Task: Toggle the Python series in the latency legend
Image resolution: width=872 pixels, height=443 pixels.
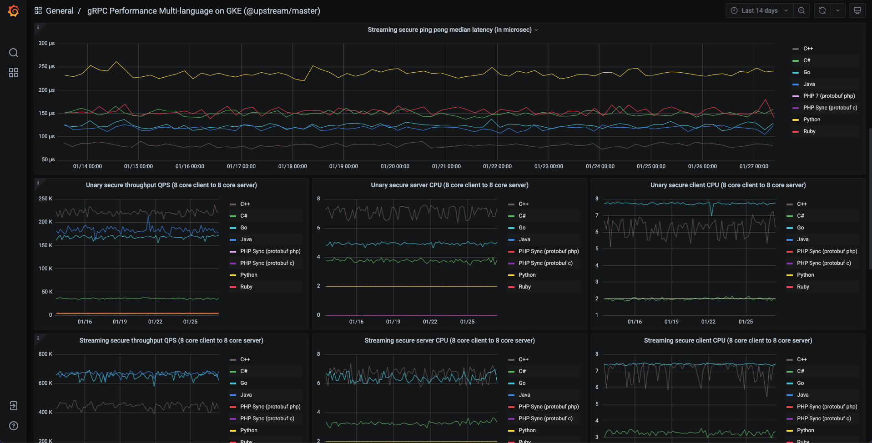Action: click(812, 119)
